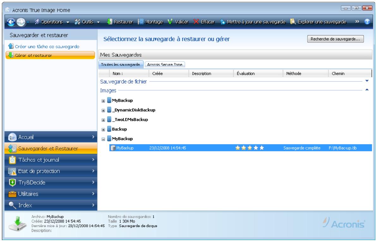Click the Chemin column header

point(350,74)
